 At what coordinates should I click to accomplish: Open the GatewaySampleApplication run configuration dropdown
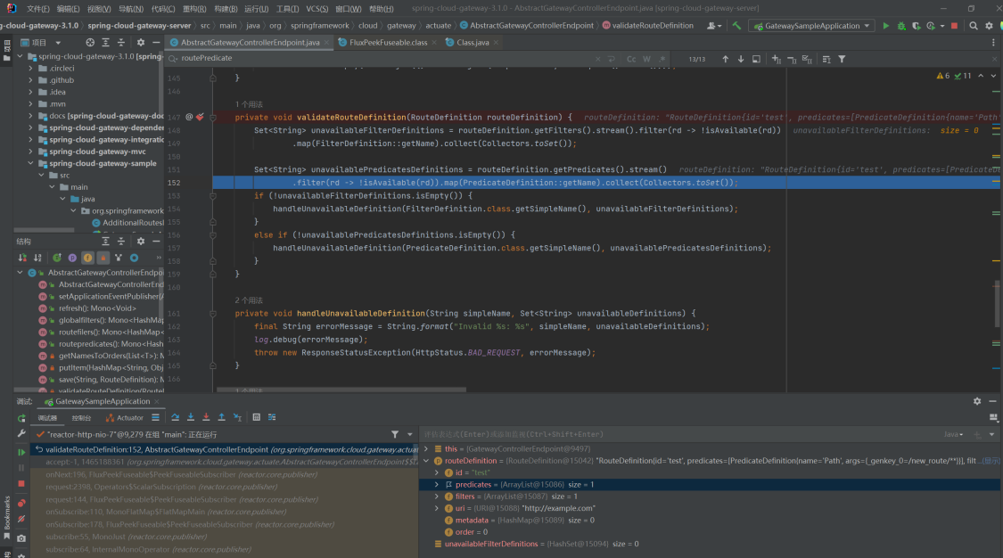coord(811,26)
